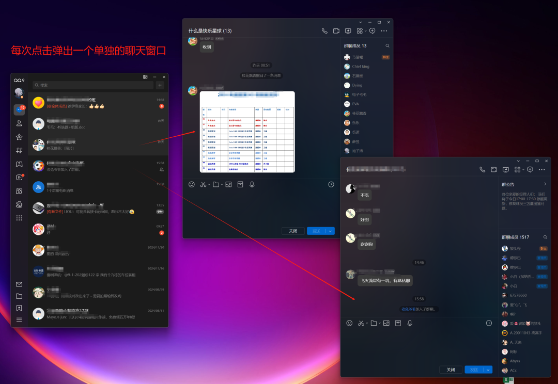
Task: Expand send options arrow in 1517-member group window
Action: 488,370
